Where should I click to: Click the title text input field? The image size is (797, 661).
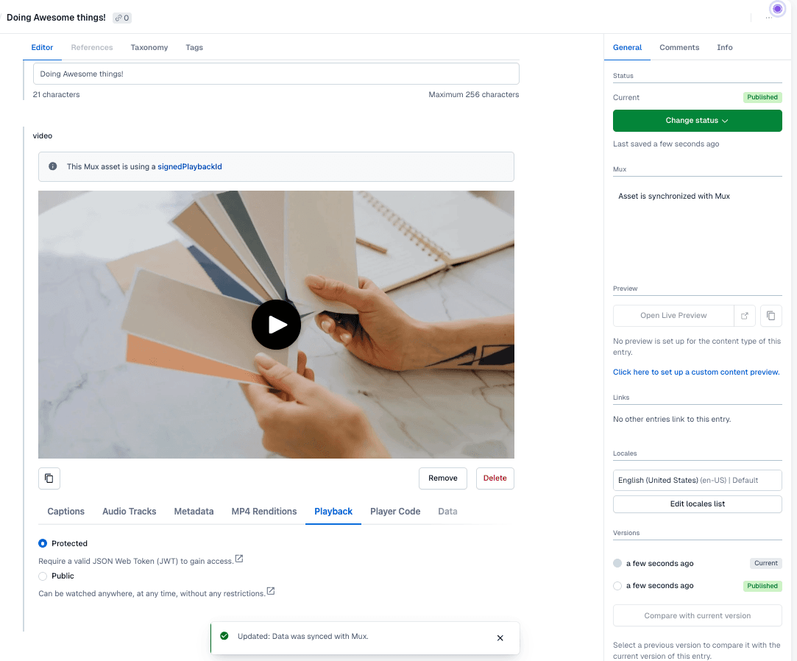[x=276, y=74]
